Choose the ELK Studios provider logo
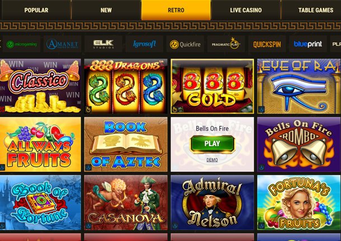The image size is (341, 241). (103, 44)
